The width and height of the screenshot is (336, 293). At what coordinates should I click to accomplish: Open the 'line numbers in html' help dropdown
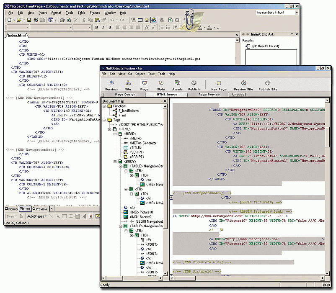click(297, 13)
